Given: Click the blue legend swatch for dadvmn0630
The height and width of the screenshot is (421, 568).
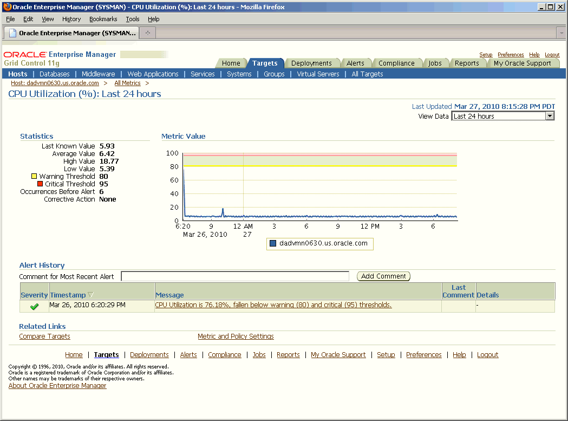Looking at the screenshot, I should (273, 243).
